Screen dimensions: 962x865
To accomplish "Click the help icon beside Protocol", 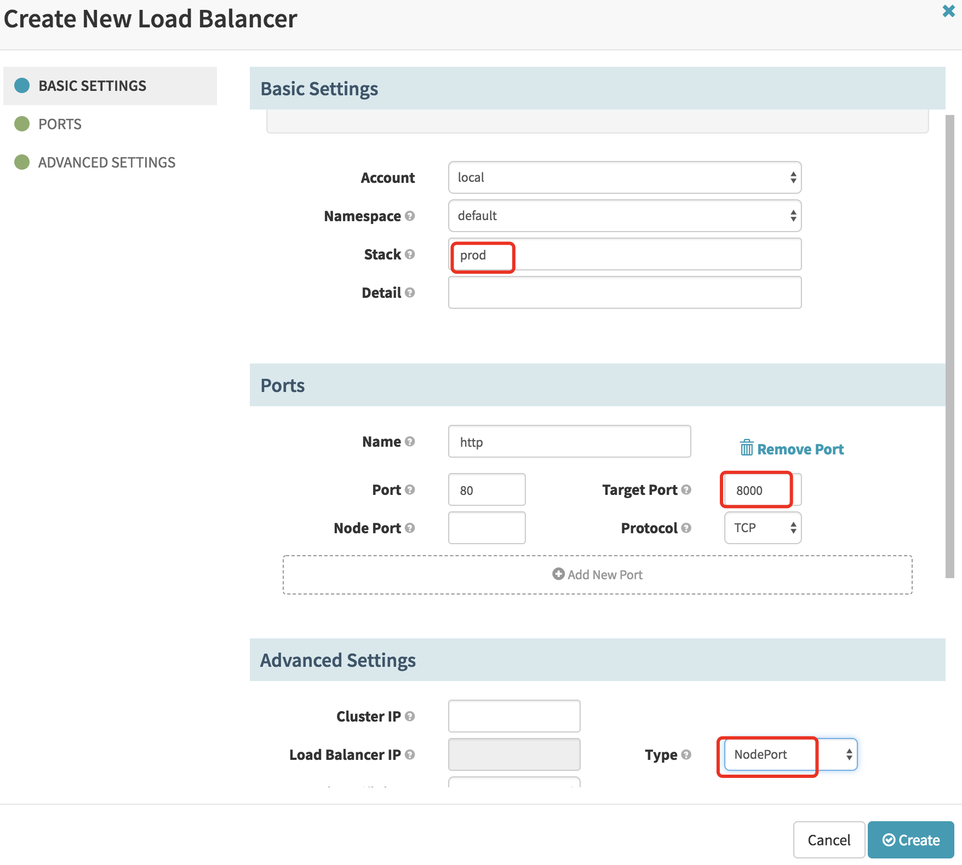I will [x=686, y=528].
